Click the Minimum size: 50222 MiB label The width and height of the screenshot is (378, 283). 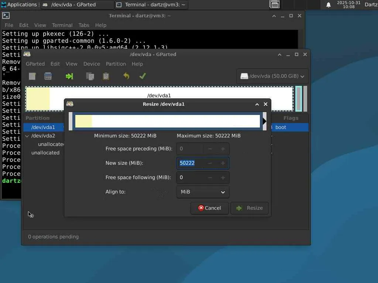point(125,136)
